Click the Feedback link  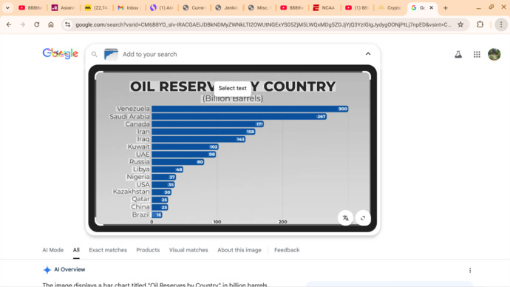pyautogui.click(x=287, y=250)
